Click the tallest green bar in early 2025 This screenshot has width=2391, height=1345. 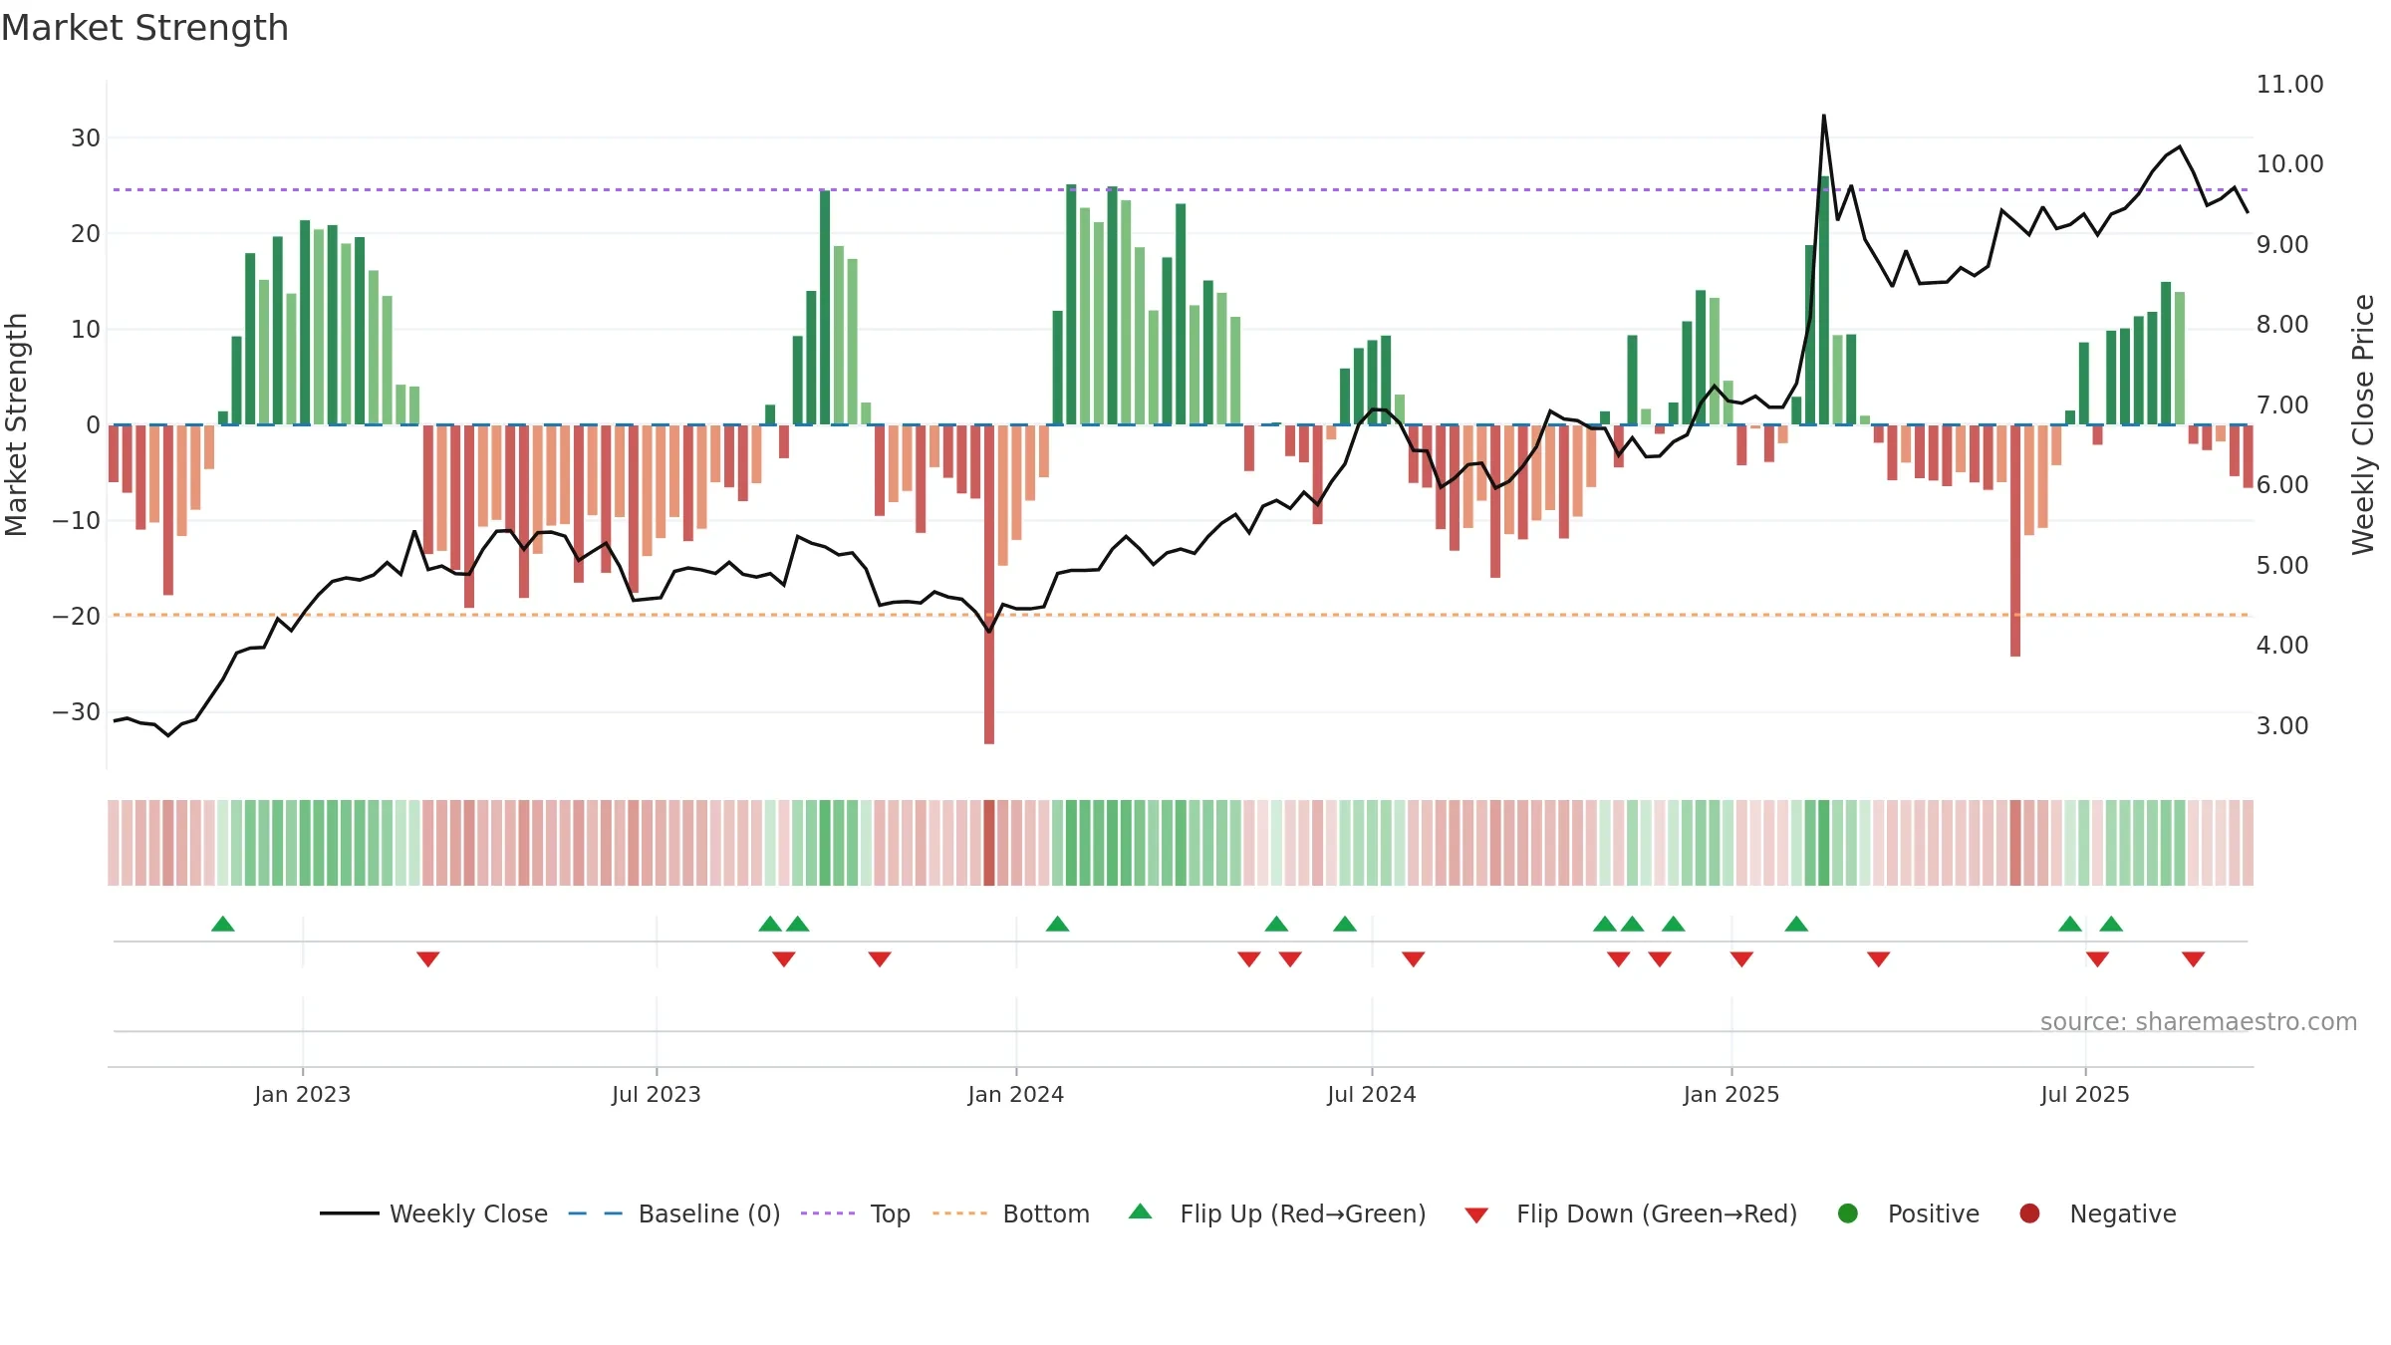(x=1824, y=300)
